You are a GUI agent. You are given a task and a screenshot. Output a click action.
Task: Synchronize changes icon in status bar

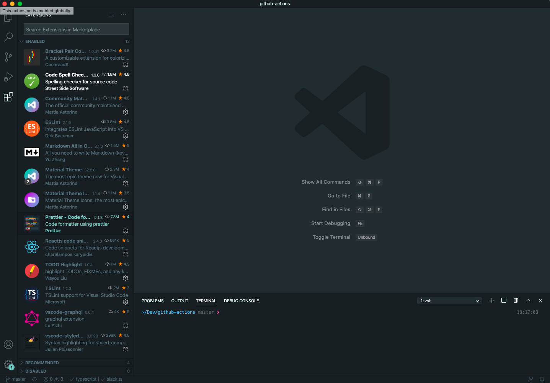34,379
